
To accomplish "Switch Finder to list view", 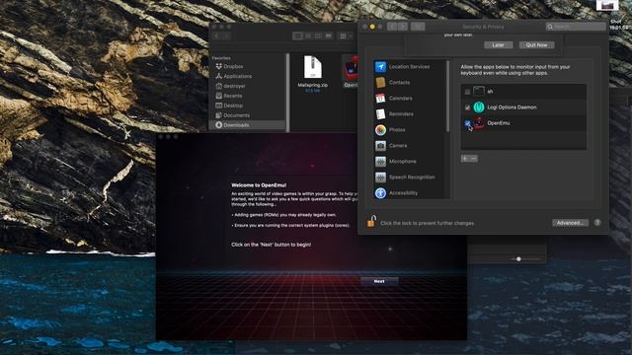I will 308,36.
